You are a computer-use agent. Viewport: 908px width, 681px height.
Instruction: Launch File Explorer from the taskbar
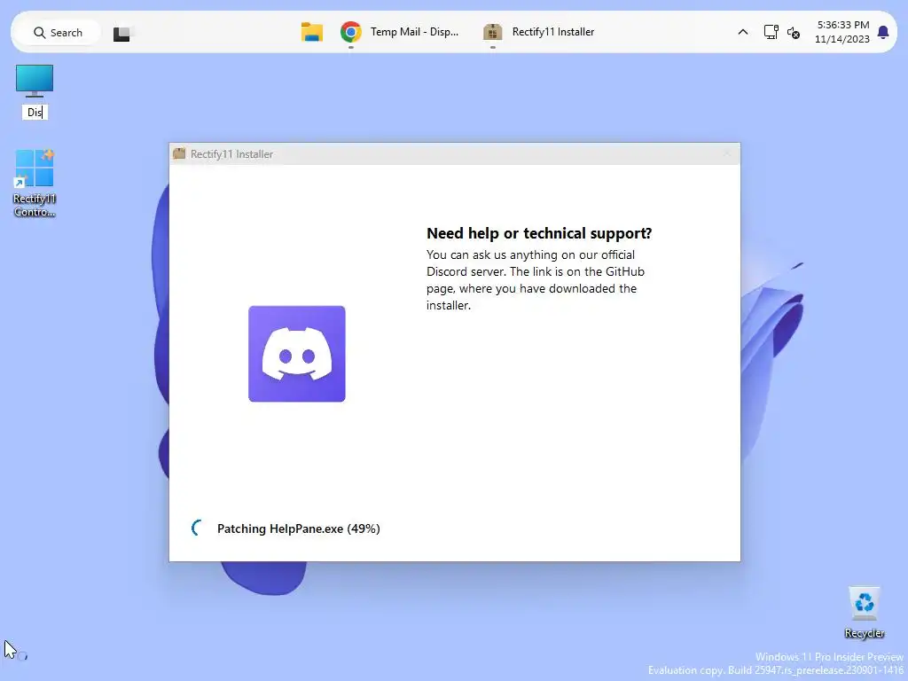pos(311,32)
